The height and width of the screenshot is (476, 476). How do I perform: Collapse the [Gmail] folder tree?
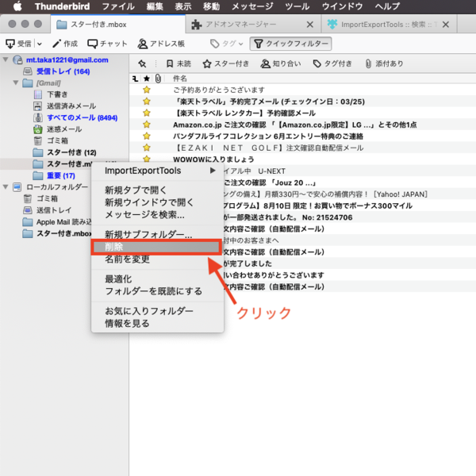click(16, 83)
